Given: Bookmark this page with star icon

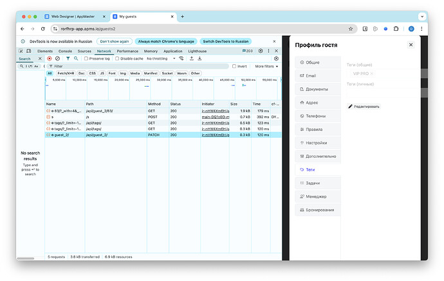Looking at the screenshot, I should [x=351, y=29].
